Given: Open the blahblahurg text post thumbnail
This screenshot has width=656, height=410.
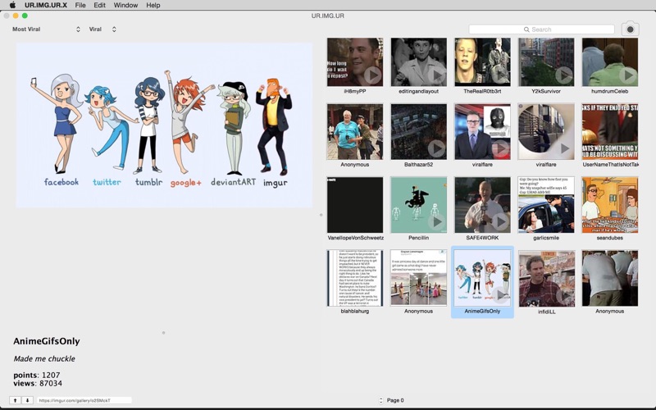Looking at the screenshot, I should pos(354,279).
